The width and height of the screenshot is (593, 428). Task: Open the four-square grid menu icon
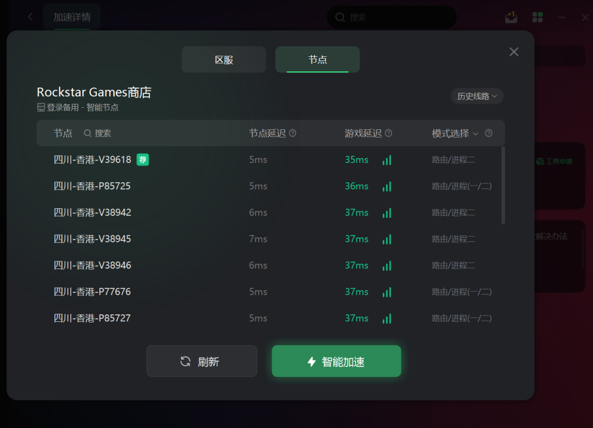tap(537, 17)
